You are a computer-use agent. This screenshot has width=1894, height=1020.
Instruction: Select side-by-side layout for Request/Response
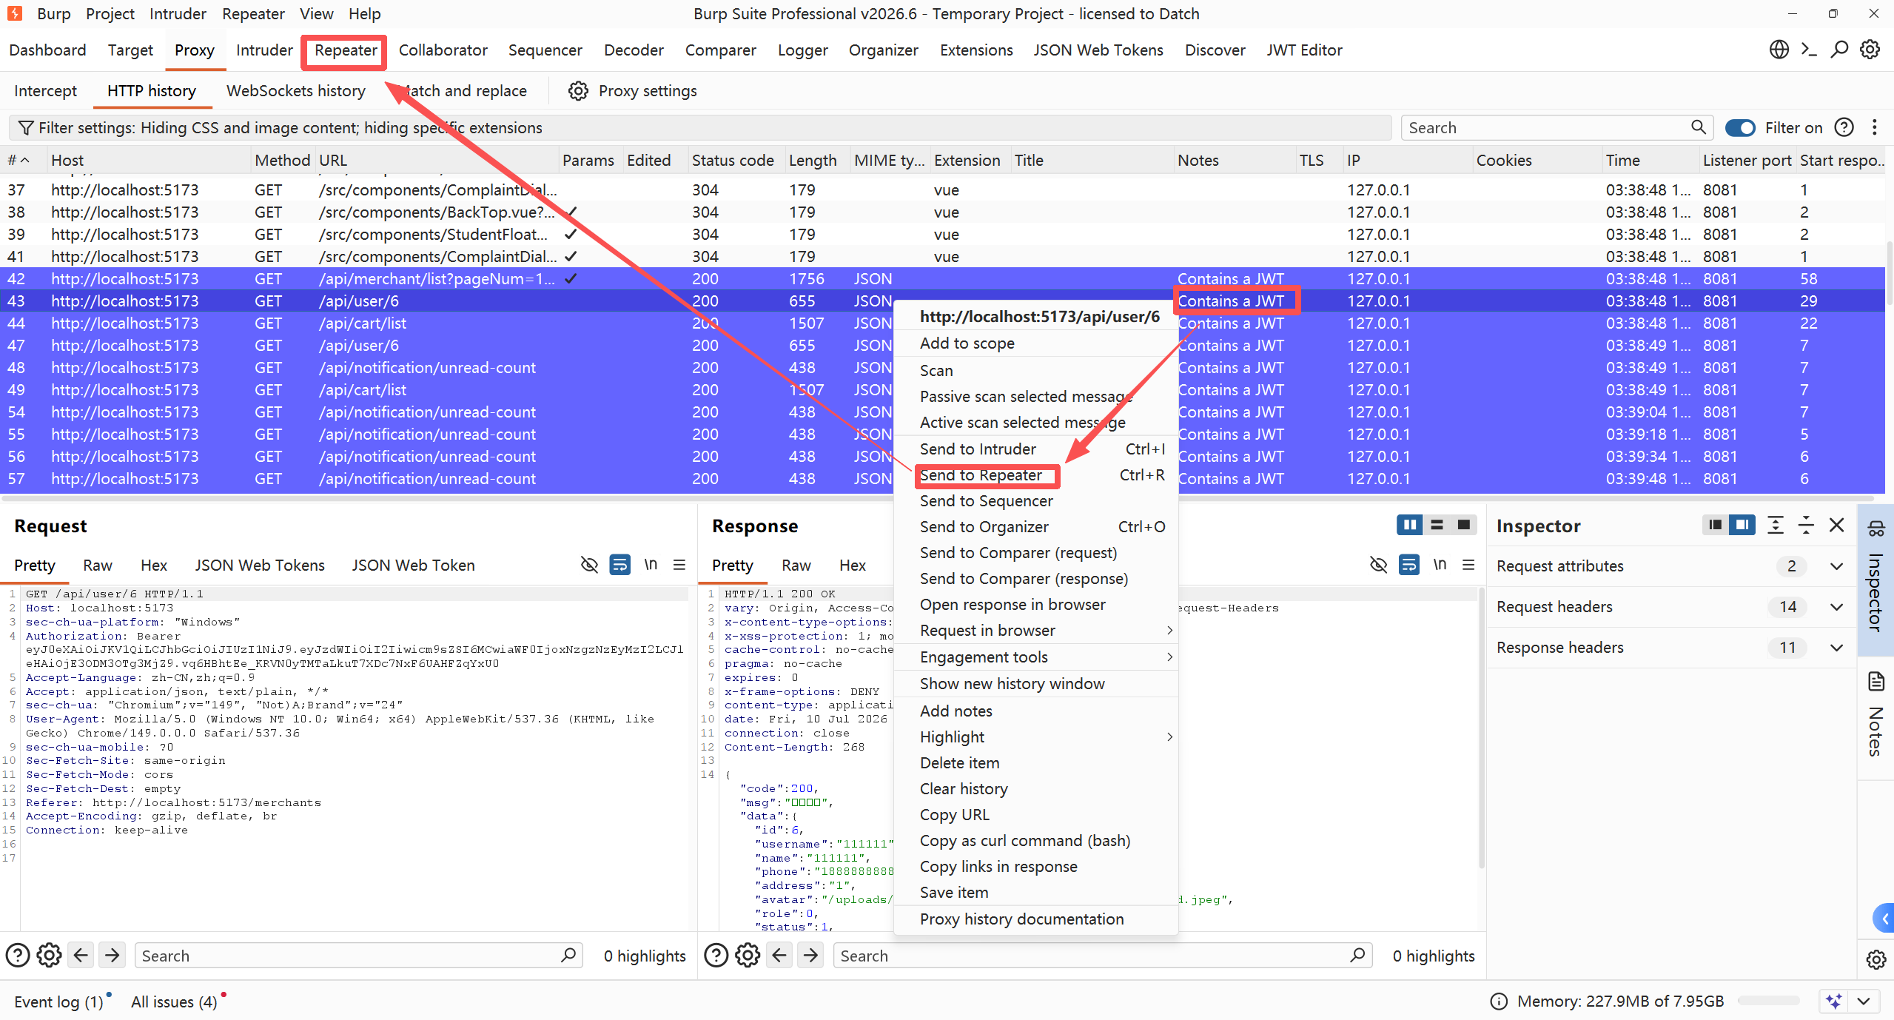[1410, 525]
